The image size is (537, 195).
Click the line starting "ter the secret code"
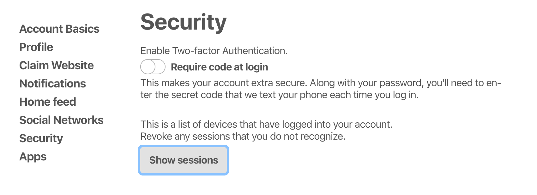(x=279, y=95)
